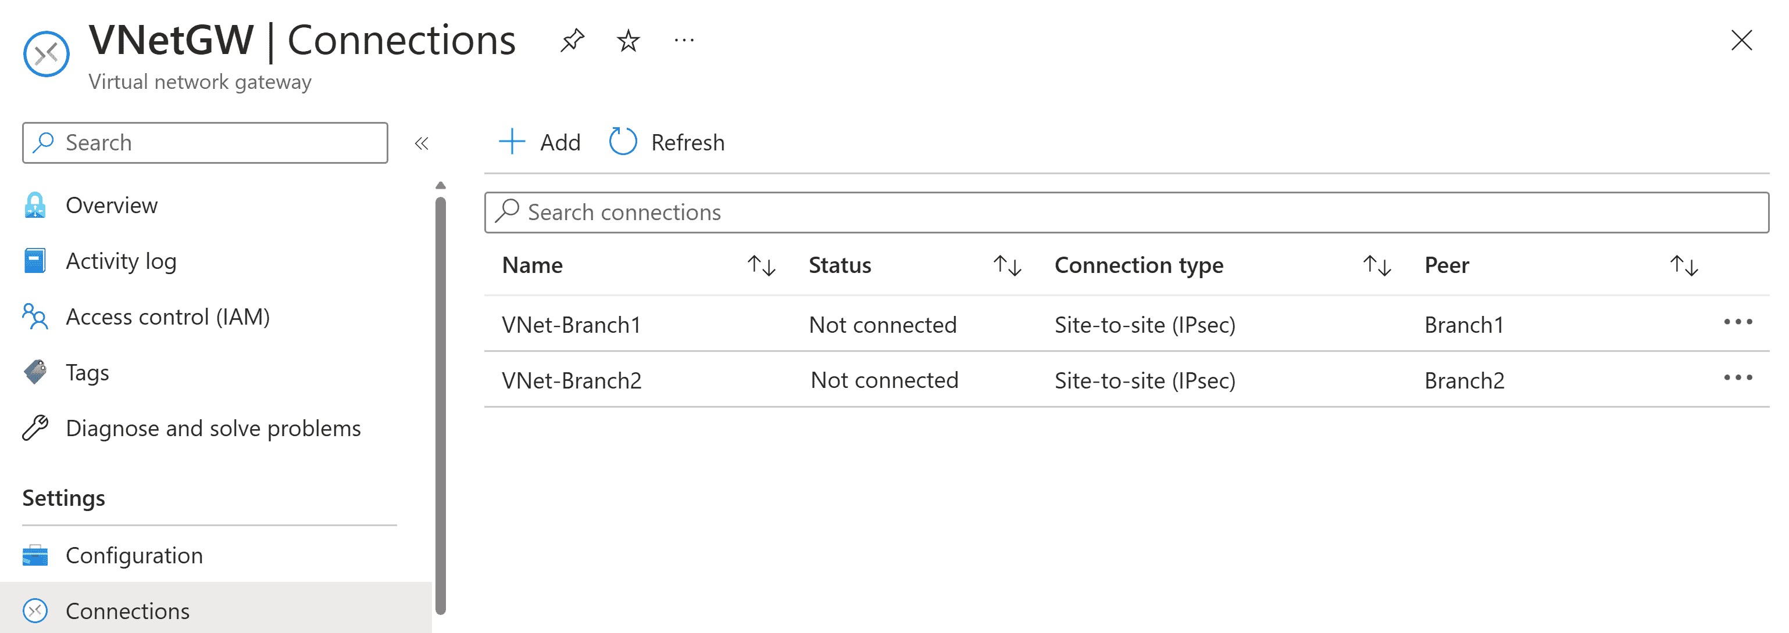Viewport: 1789px width, 633px height.
Task: Click the Name column header
Action: tap(532, 265)
